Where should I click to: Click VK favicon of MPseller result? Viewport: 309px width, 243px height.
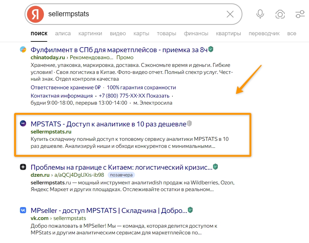tap(23, 210)
